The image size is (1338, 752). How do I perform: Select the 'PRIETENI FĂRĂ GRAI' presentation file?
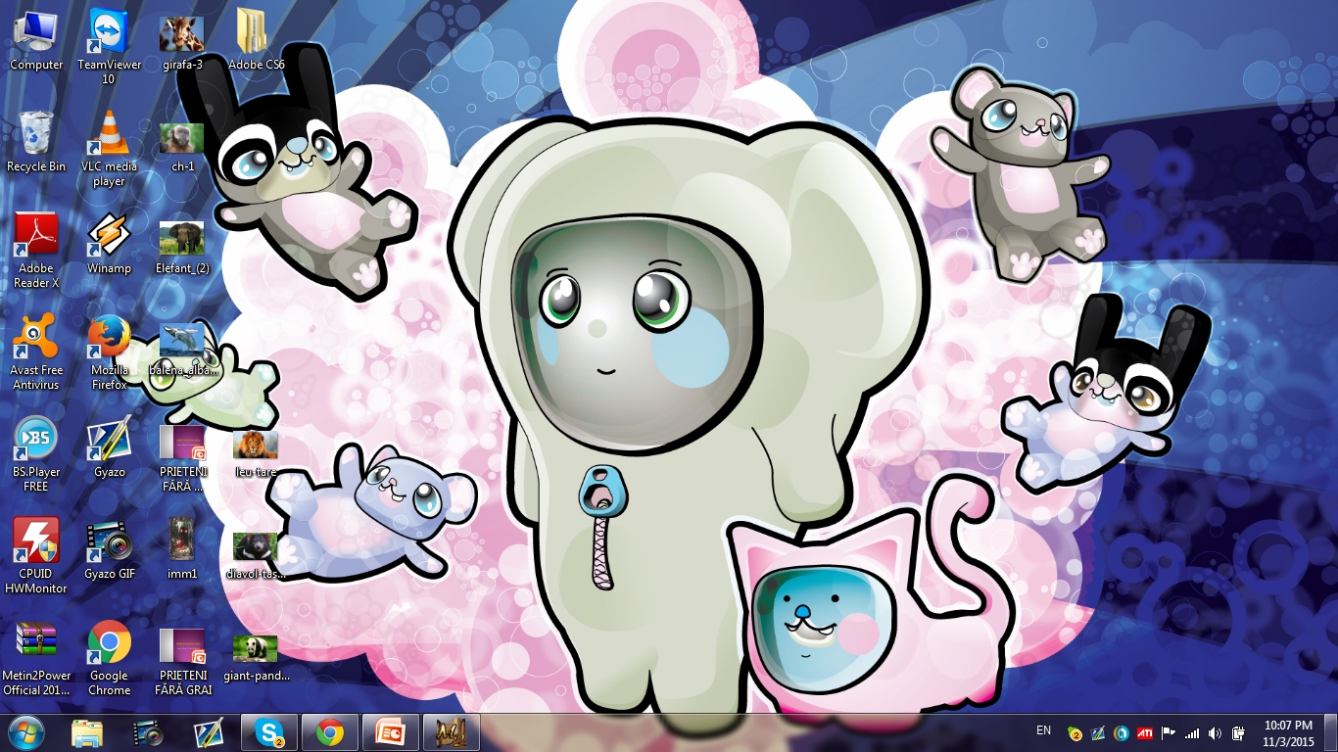182,661
